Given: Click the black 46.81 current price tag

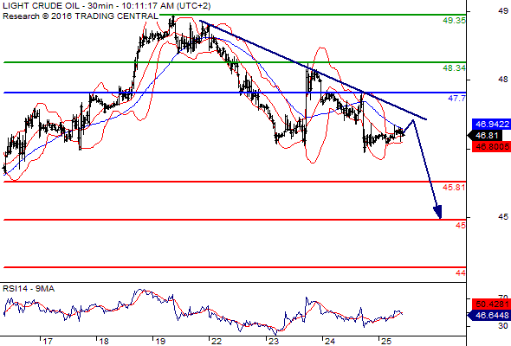Looking at the screenshot, I should [486, 136].
